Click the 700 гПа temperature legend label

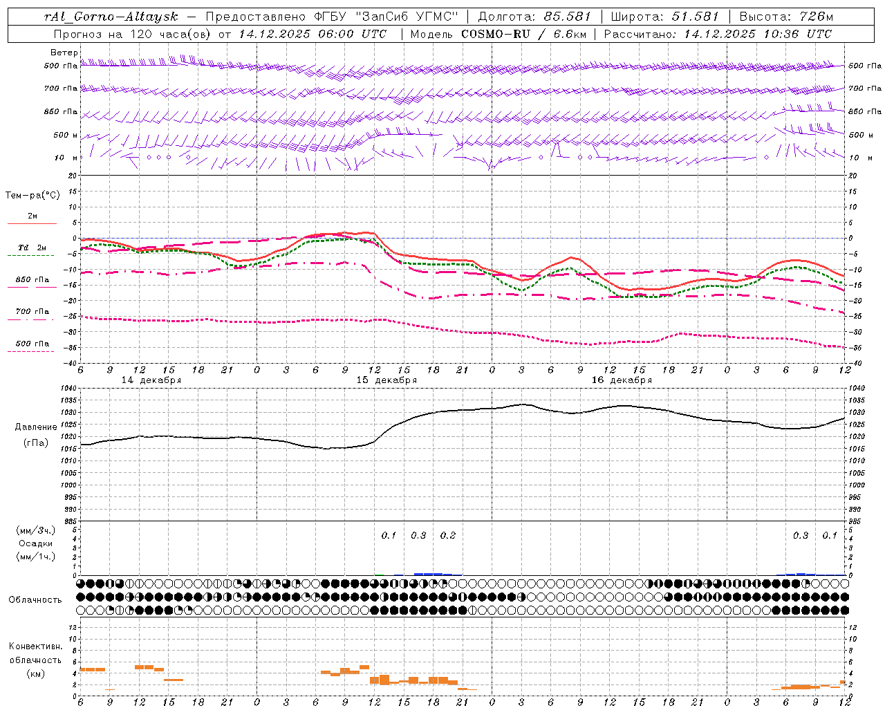click(x=32, y=312)
